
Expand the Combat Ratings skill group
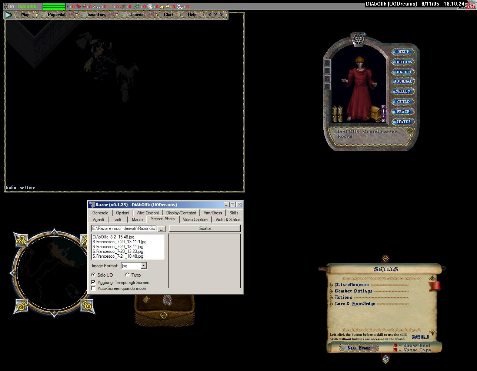click(331, 291)
